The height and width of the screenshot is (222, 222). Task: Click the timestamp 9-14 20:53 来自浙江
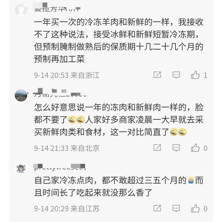(x=67, y=75)
